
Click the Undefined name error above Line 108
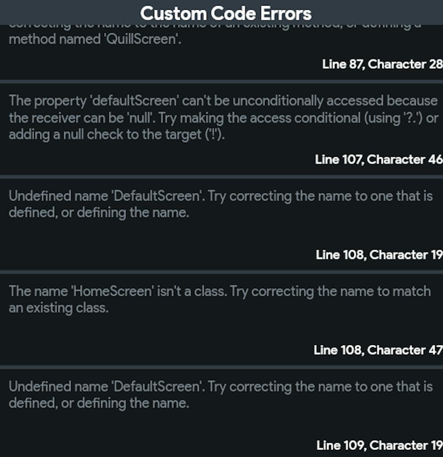tap(220, 204)
